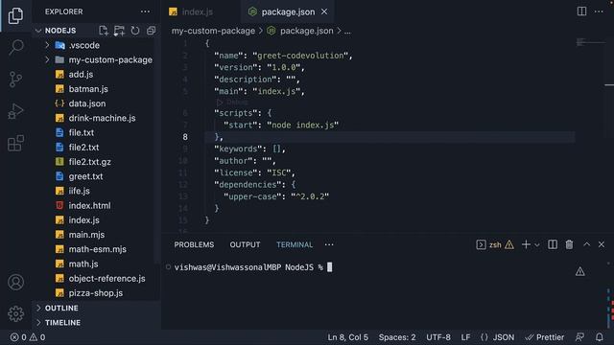Viewport: 614px width, 345px height.
Task: Click the zsh terminal shell label
Action: (x=495, y=245)
